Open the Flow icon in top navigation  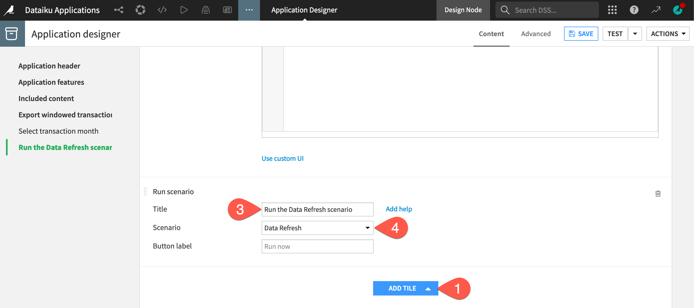[119, 10]
